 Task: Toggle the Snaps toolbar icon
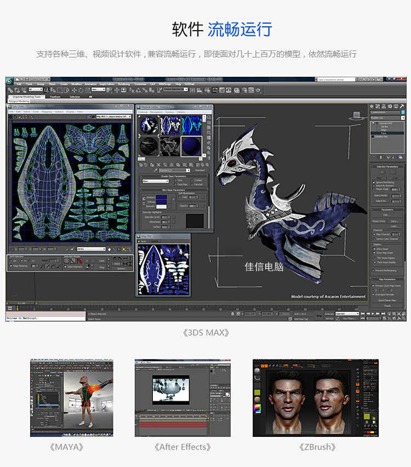(132, 90)
